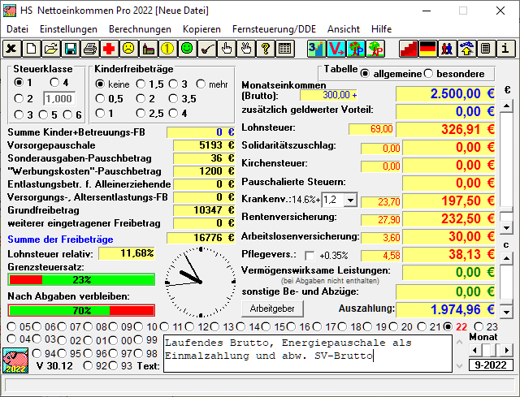Click the red cross icon
The image size is (520, 397).
pos(110,49)
